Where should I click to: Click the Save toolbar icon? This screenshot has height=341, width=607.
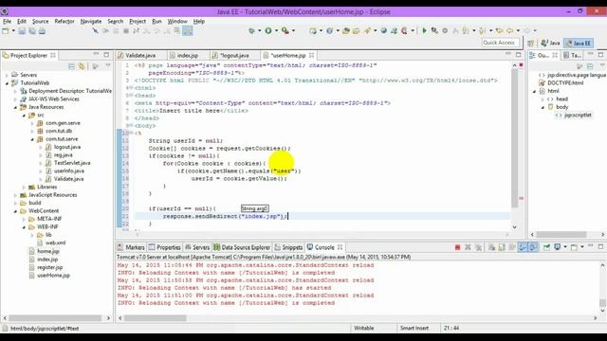(x=22, y=30)
